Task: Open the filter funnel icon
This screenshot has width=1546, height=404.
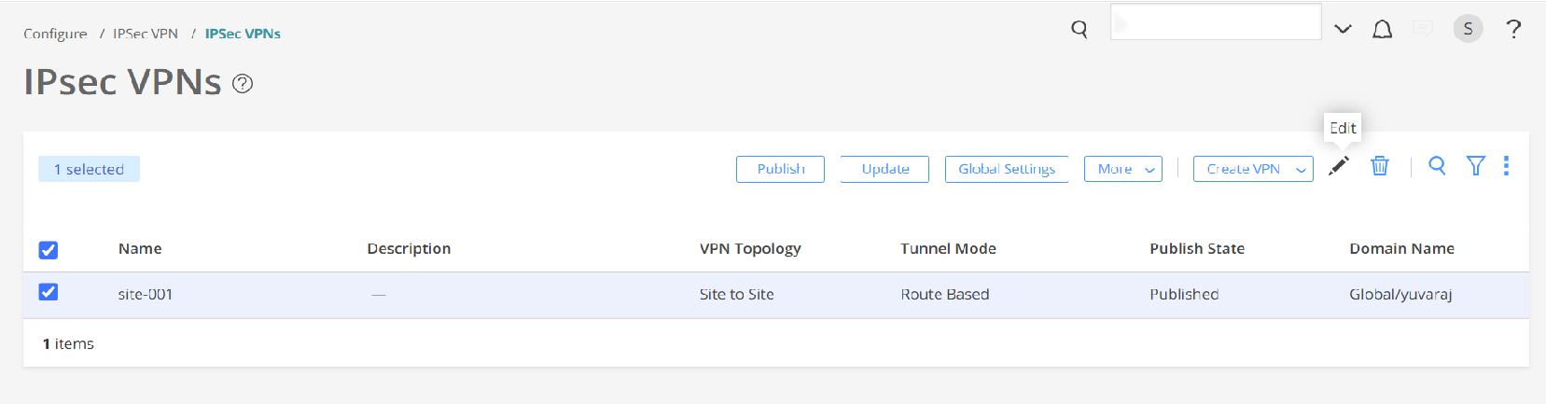Action: click(1475, 166)
